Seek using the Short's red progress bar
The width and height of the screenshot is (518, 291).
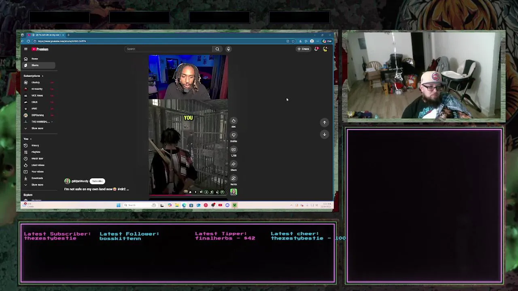188,195
